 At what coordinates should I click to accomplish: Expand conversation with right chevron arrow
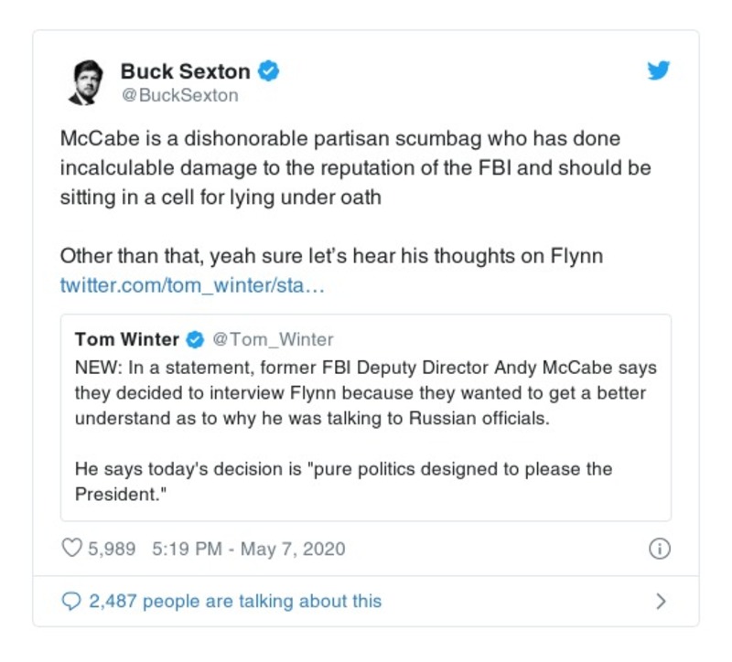[661, 601]
